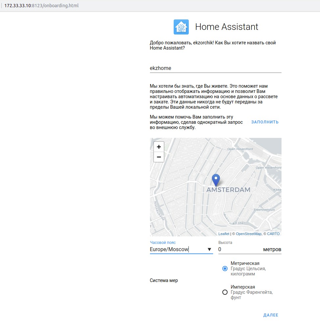320x326 pixels.
Task: Click the Steenvoetsluis label on the map
Action: coord(264,209)
